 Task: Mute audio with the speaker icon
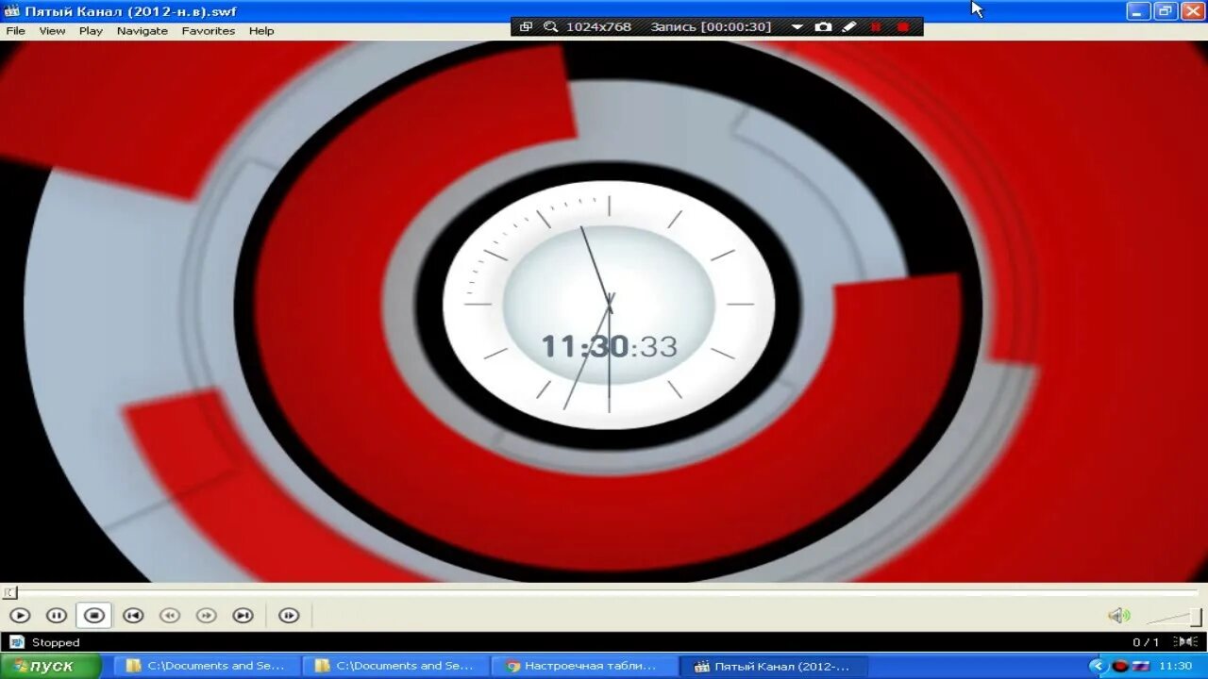click(1119, 616)
